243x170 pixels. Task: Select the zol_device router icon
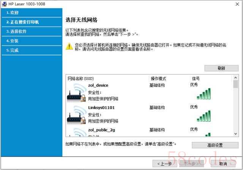[76, 92]
